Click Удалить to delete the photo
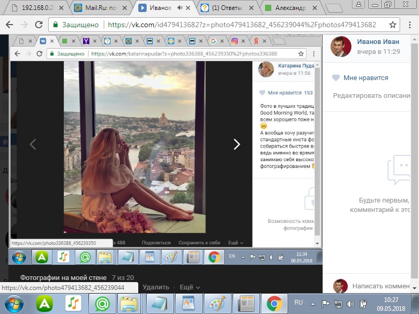419x314 pixels. 156,287
